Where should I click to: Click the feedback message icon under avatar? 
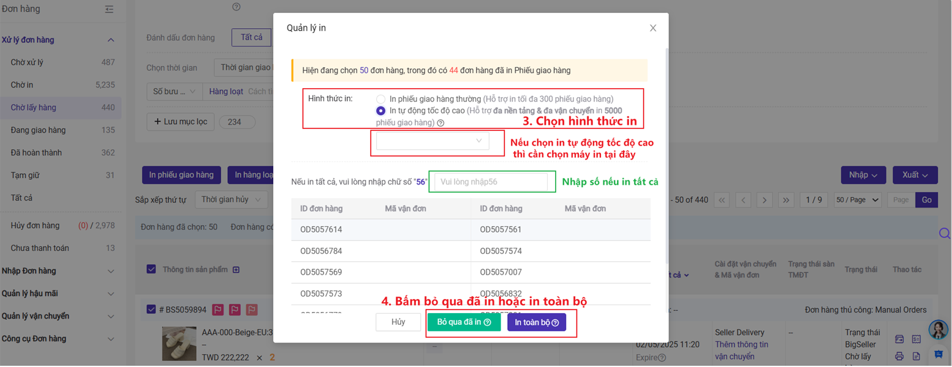pyautogui.click(x=938, y=354)
